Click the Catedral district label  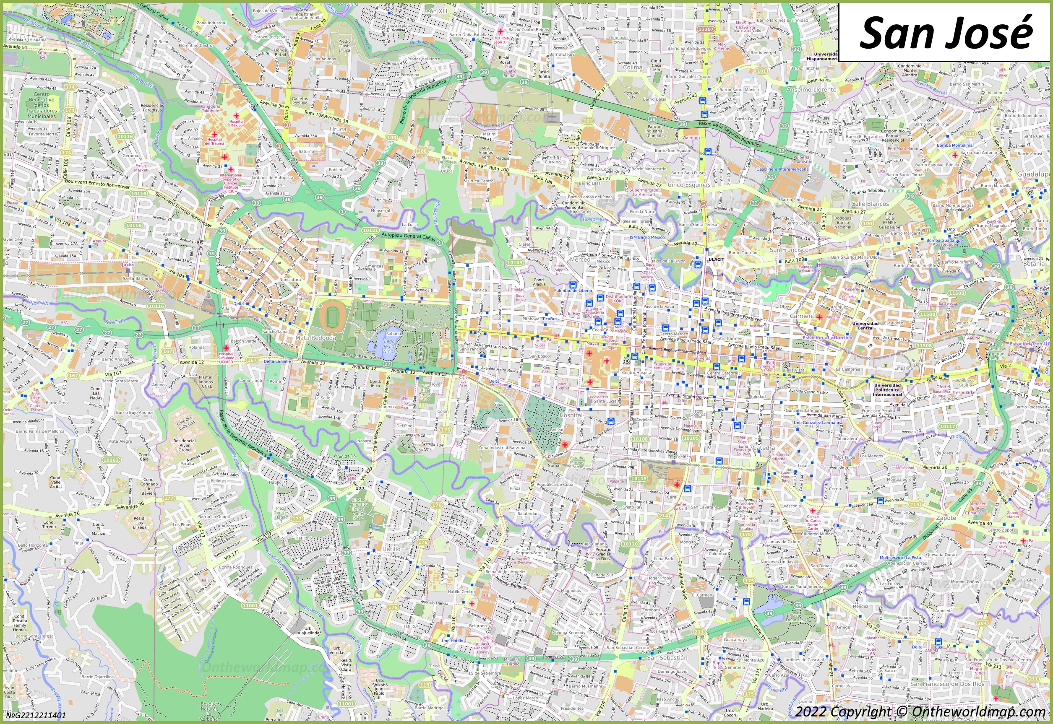765,448
